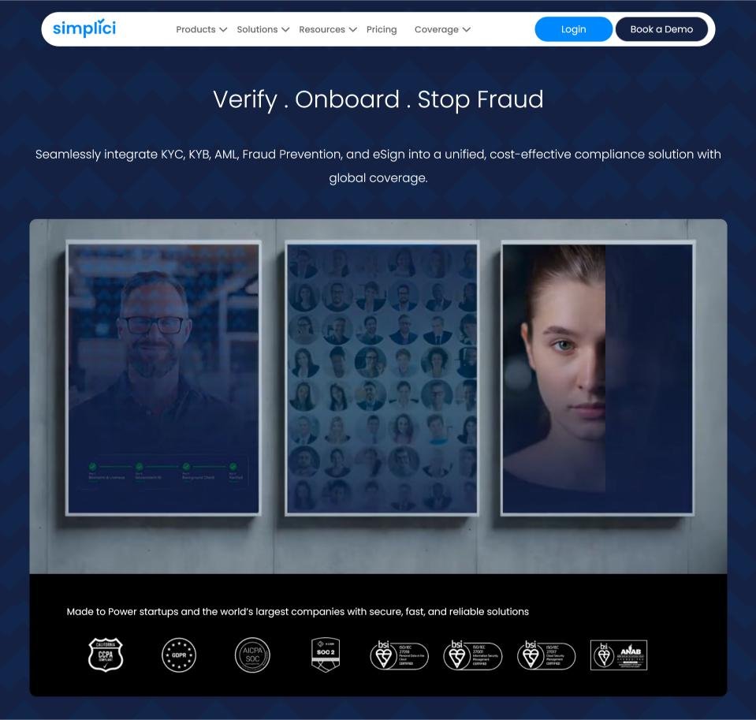
Task: Click the California CCPA compliance badge
Action: tap(106, 655)
